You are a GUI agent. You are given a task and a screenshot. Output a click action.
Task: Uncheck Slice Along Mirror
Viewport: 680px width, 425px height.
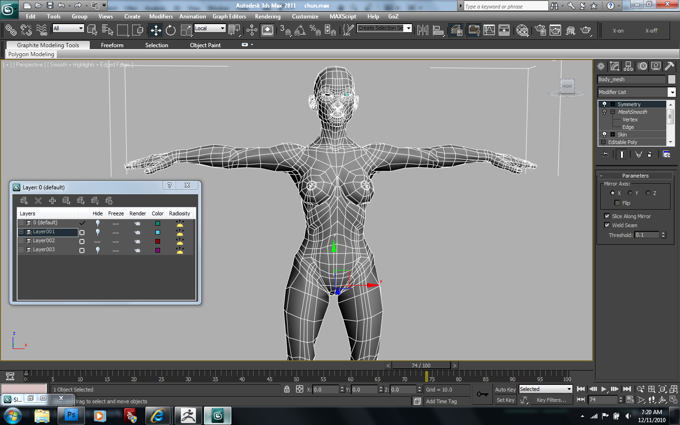[607, 216]
